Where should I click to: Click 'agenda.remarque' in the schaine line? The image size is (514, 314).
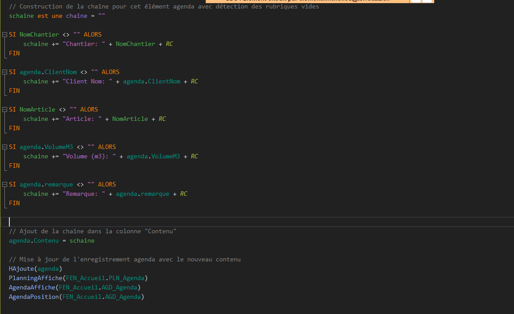click(143, 194)
